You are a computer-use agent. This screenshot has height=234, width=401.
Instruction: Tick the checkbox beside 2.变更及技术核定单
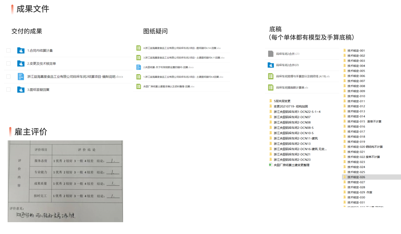pos(8,64)
